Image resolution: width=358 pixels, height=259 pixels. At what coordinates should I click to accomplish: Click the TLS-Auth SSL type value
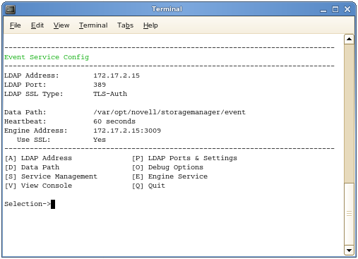110,94
